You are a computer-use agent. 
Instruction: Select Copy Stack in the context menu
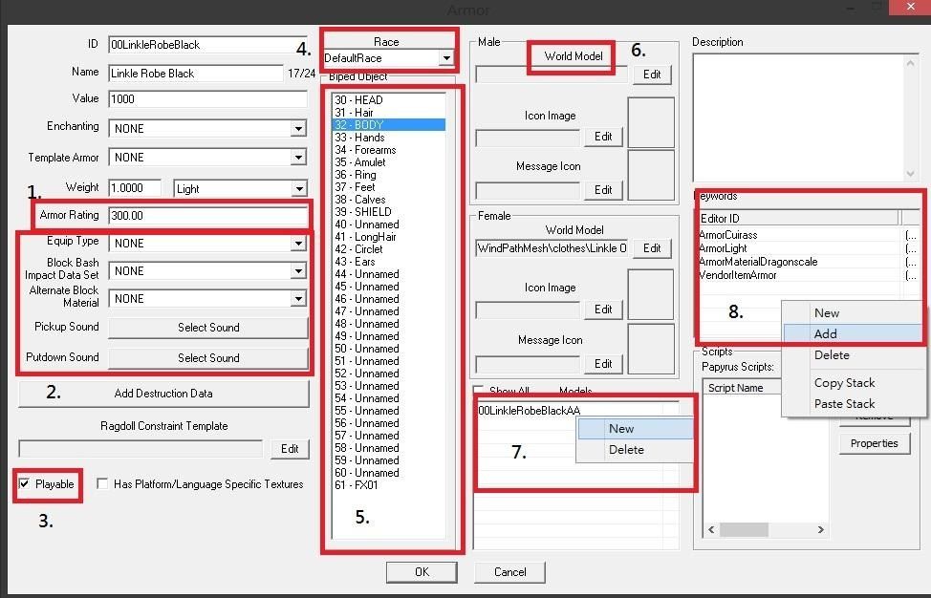[x=844, y=383]
